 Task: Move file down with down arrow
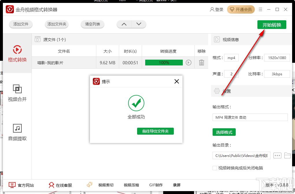(x=139, y=24)
